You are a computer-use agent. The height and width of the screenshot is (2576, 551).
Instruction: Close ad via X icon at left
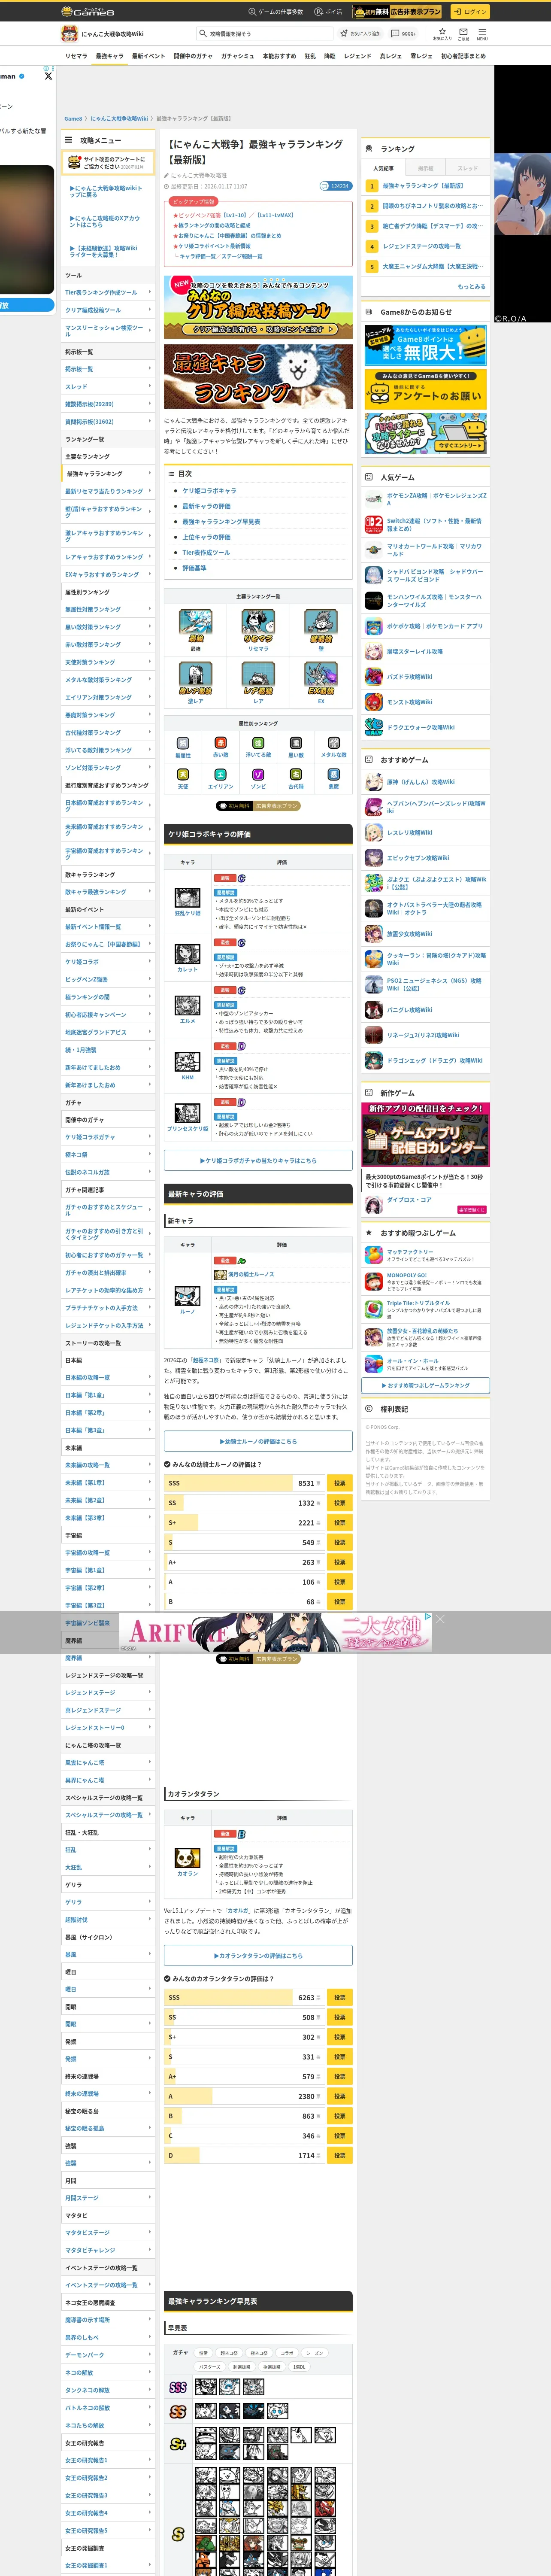pyautogui.click(x=48, y=75)
